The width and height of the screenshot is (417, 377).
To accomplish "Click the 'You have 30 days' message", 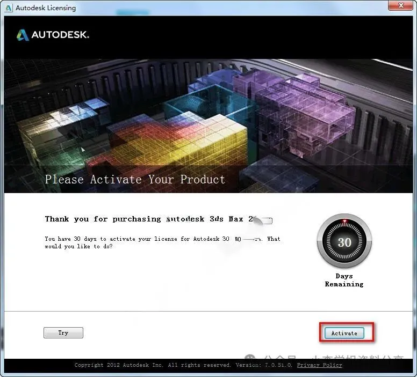I will [x=162, y=242].
